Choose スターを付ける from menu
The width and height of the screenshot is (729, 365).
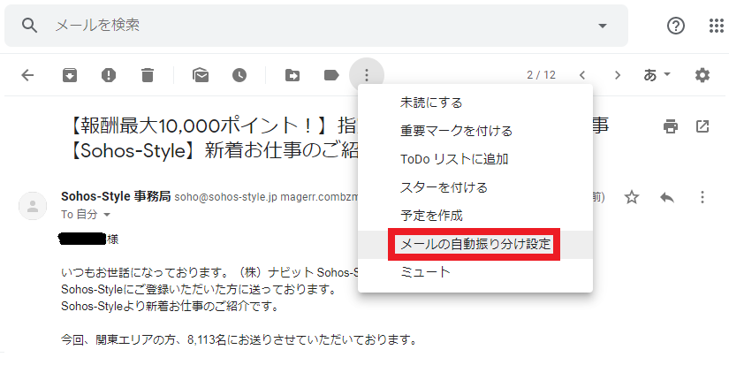pyautogui.click(x=475, y=187)
